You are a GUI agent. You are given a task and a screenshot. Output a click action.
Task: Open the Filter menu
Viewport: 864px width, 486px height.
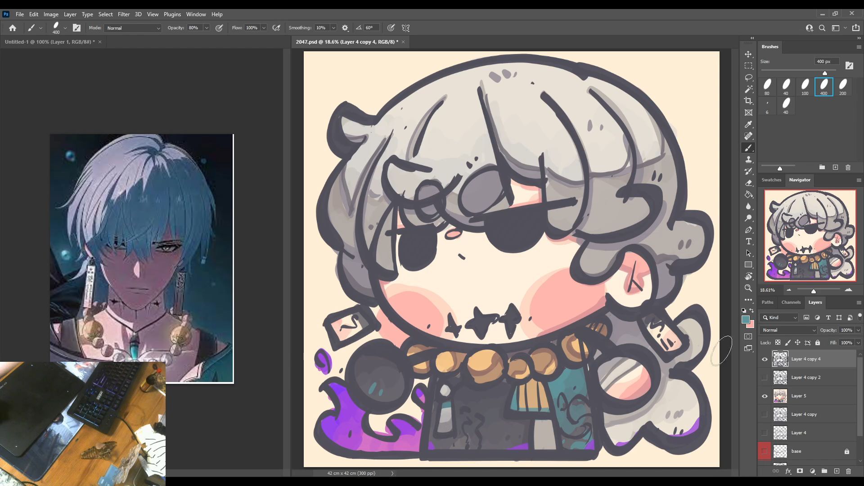123,14
